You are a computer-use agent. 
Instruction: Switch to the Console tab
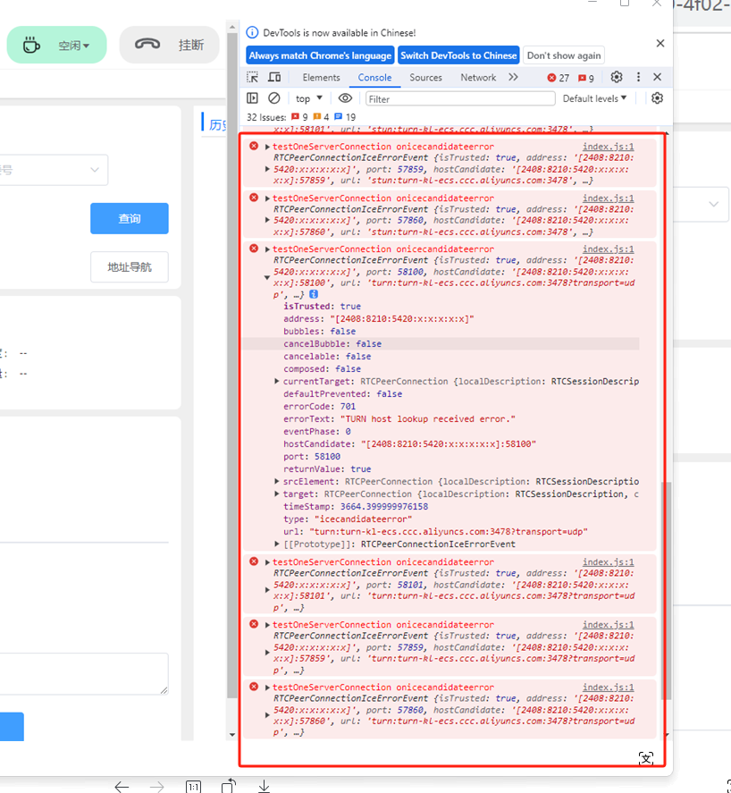click(374, 78)
